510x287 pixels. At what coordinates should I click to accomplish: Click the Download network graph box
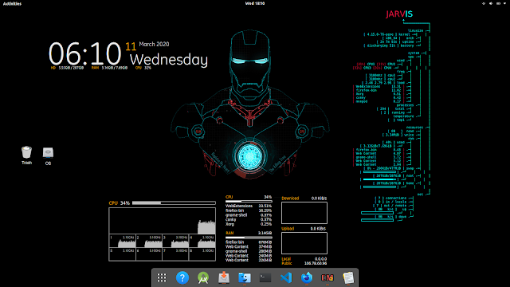click(x=304, y=213)
